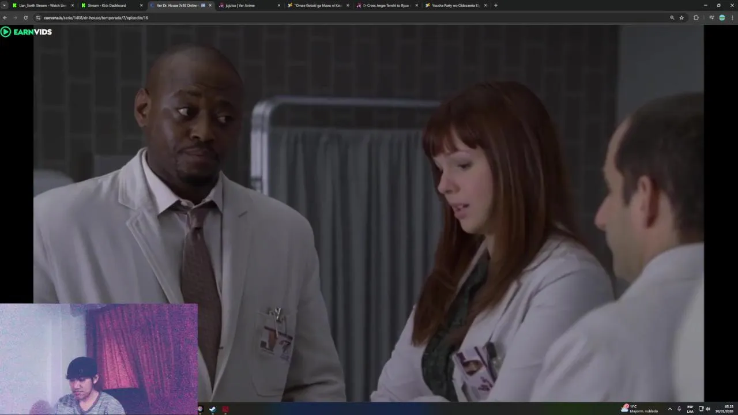The width and height of the screenshot is (738, 415).
Task: Close the Omae Gotoki ga Maou tab
Action: (x=348, y=5)
